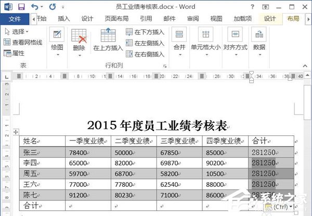This screenshot has height=216, width=312.
Task: Click the document title 2015年度员工业绩考核表
Action: 157,125
